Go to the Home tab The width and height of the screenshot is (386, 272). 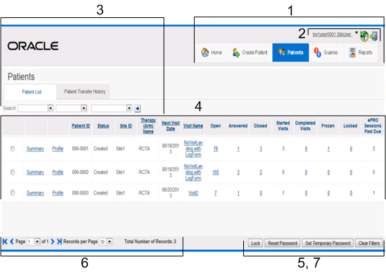211,53
